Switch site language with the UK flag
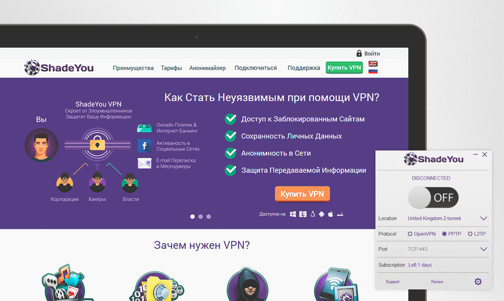The height and width of the screenshot is (301, 504). tap(373, 63)
